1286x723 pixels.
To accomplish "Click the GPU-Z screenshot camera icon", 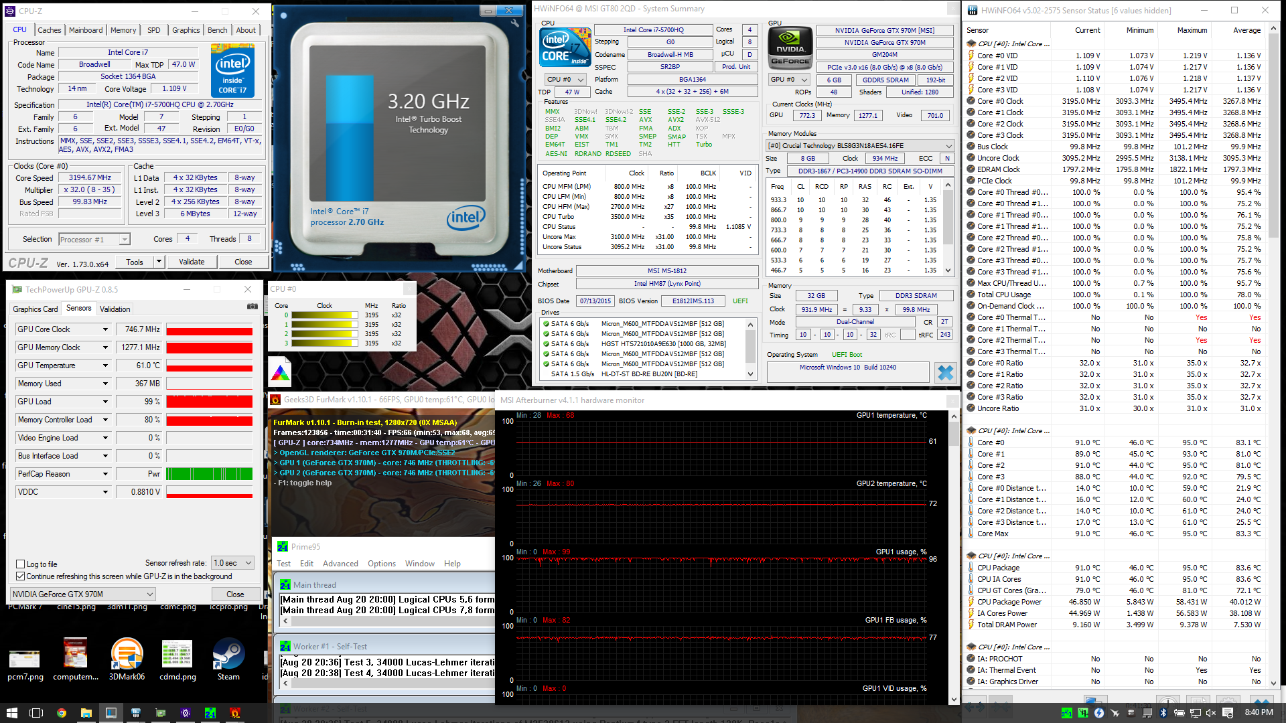I will (252, 307).
